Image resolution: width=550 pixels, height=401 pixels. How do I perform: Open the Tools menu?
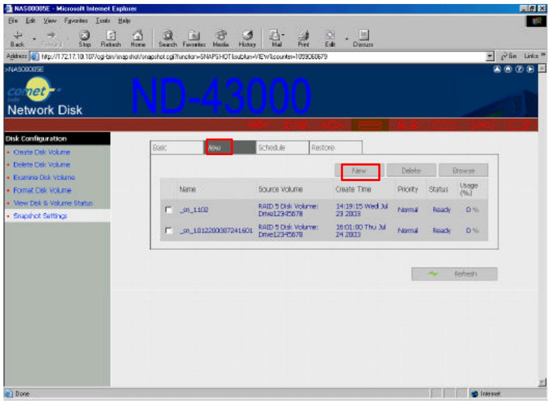click(103, 21)
